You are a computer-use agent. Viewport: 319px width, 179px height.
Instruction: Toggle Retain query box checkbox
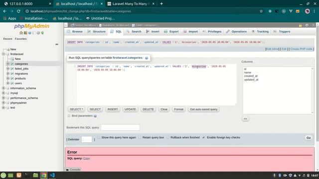(x=140, y=137)
